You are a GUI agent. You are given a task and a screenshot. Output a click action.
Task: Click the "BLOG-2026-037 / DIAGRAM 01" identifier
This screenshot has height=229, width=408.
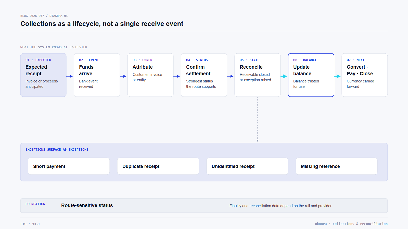pyautogui.click(x=44, y=16)
